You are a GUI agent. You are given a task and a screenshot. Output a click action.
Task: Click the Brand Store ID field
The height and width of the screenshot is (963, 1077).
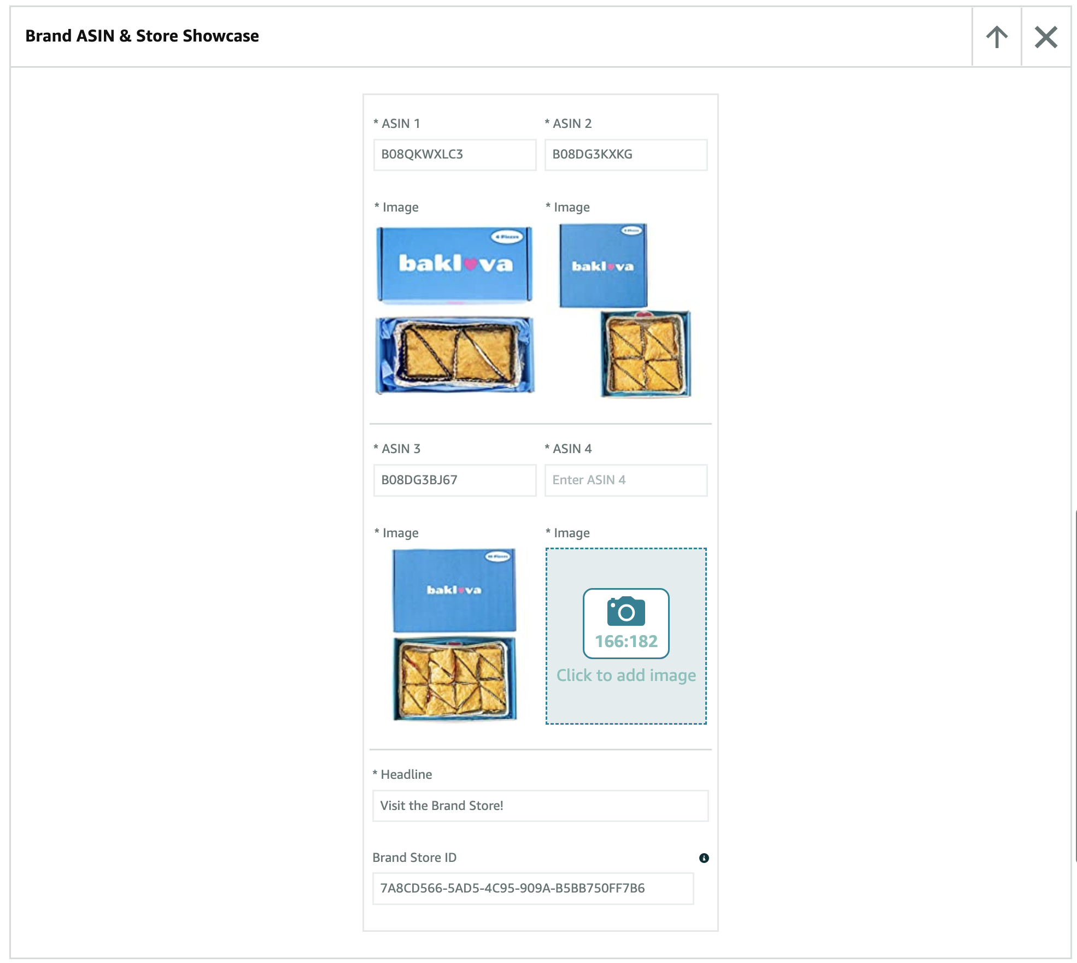pyautogui.click(x=532, y=889)
